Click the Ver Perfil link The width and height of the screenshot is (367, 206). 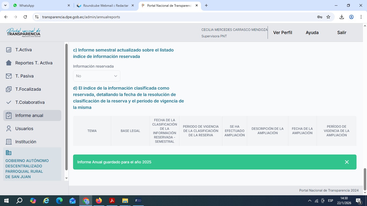(x=283, y=32)
